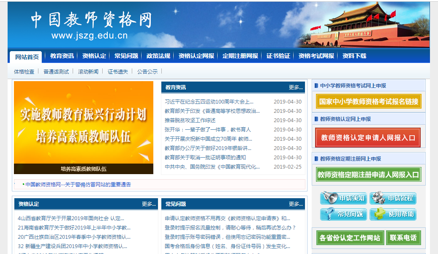Open the 张开华：一辈子做了一件事 news item
The height and width of the screenshot is (254, 438).
pos(208,129)
